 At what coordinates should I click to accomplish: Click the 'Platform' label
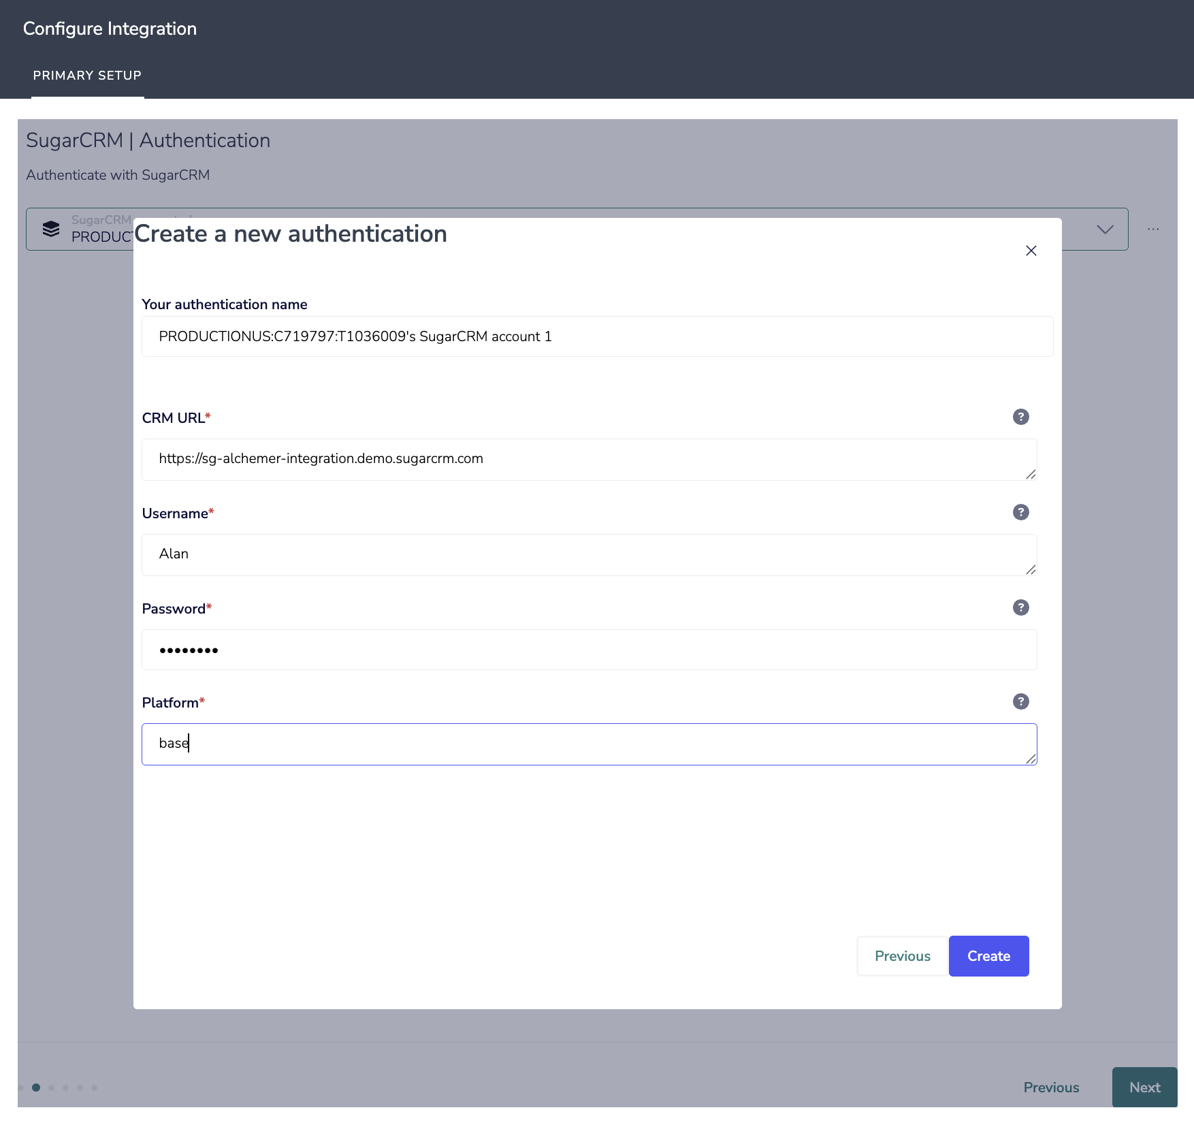(x=170, y=703)
